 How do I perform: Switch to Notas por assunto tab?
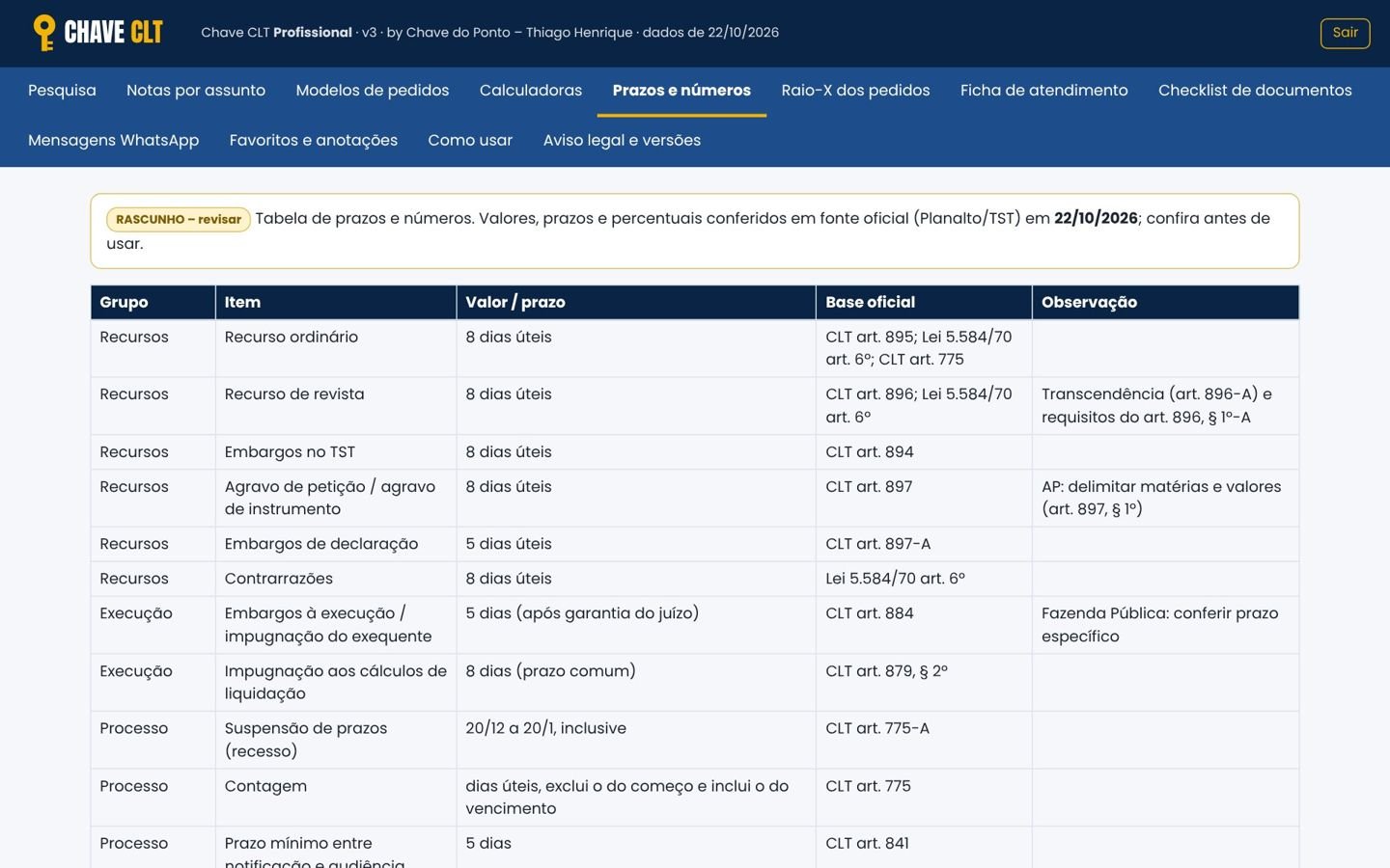(196, 91)
